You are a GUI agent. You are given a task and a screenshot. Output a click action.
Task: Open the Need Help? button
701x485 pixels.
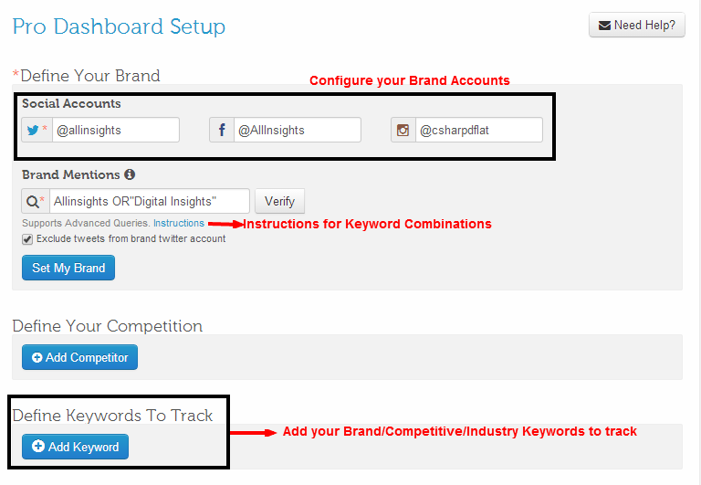click(x=636, y=25)
